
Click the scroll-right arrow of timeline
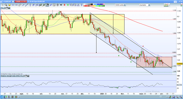[x=167, y=97]
